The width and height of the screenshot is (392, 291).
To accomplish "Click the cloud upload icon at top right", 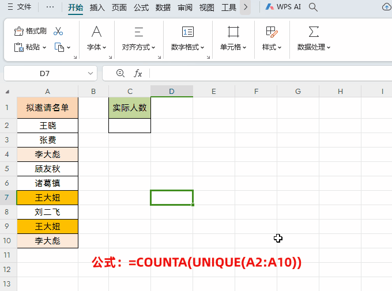I will click(387, 7).
